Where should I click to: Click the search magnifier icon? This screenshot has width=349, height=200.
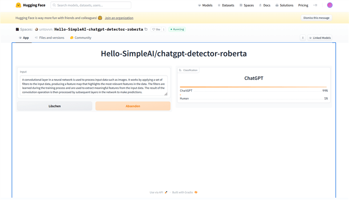(x=54, y=5)
